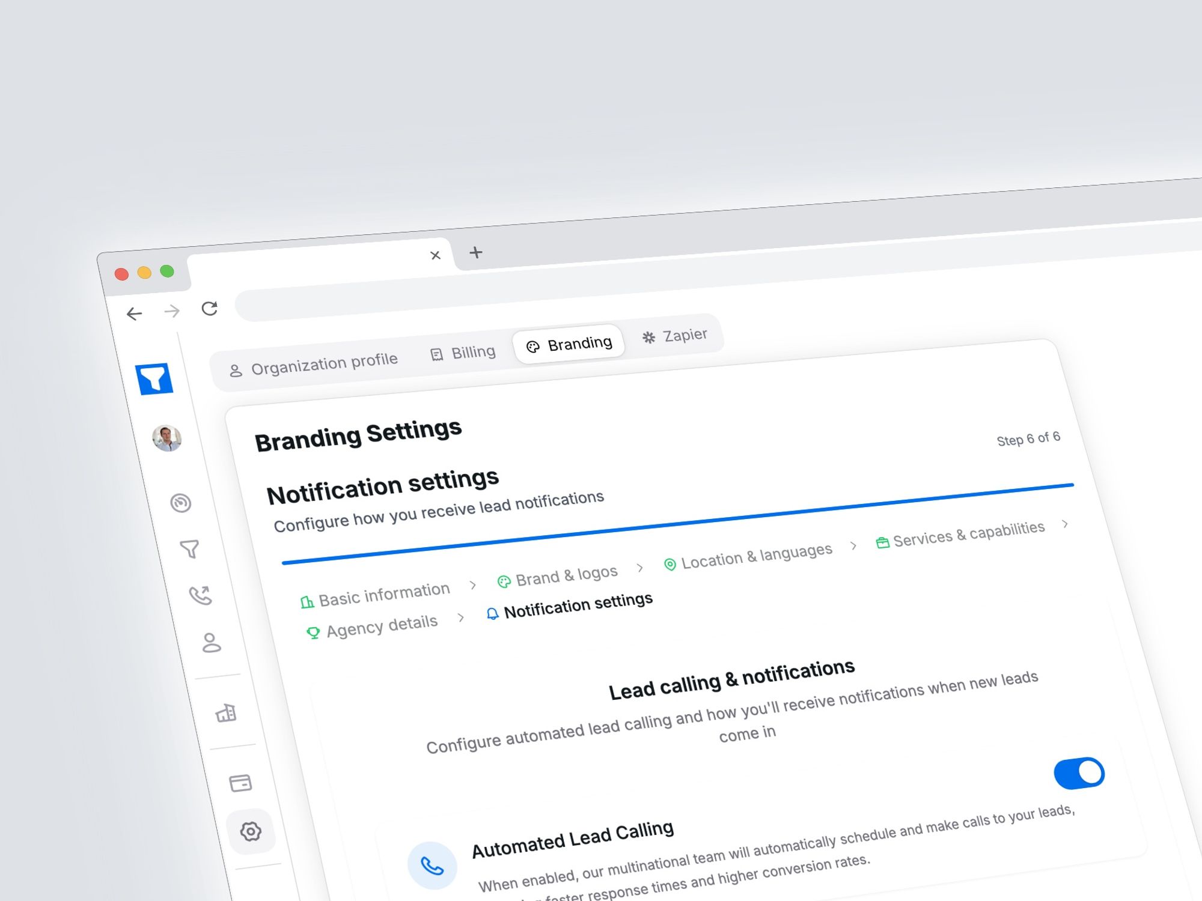Open the contacts person icon in sidebar
Viewport: 1202px width, 901px height.
click(x=211, y=643)
